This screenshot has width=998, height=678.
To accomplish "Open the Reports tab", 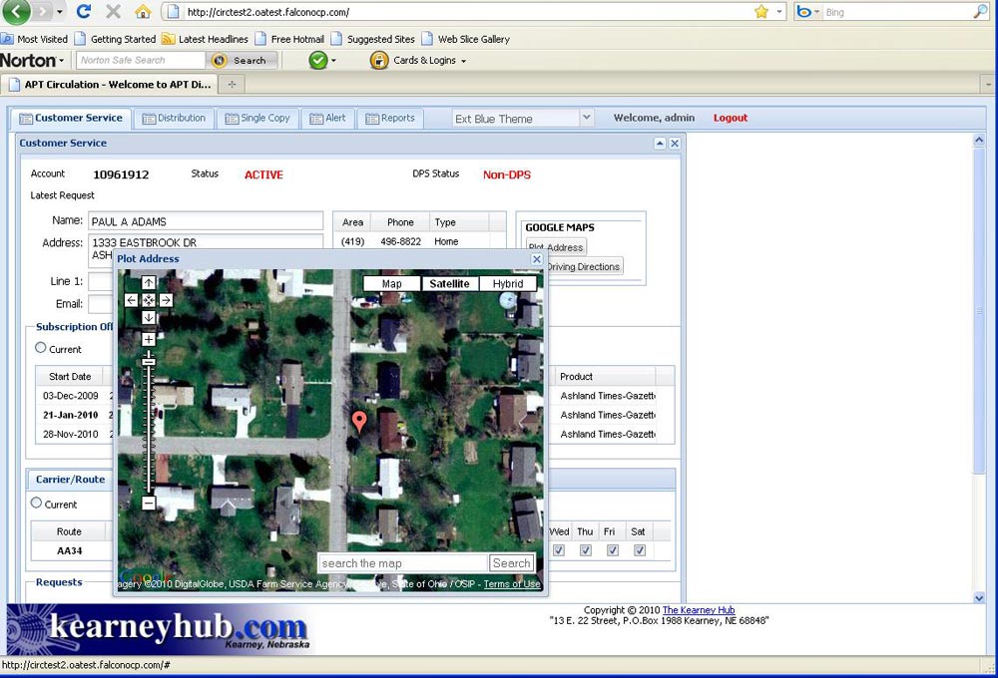I will click(x=390, y=118).
